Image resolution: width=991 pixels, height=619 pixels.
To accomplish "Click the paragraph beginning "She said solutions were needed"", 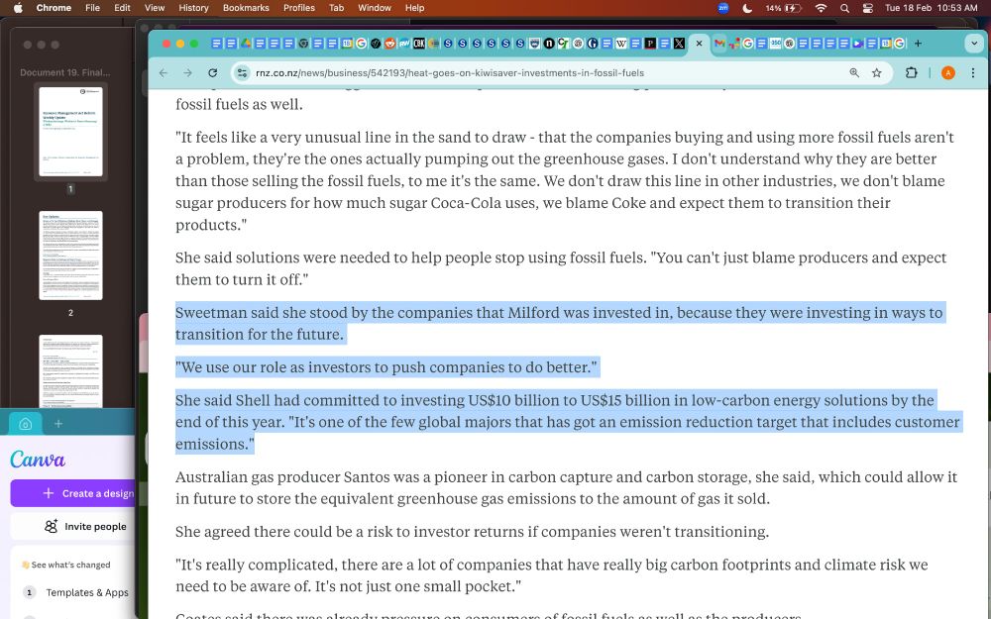I will click(561, 268).
